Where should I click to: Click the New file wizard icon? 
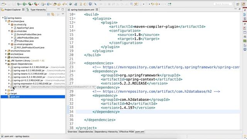(3, 4)
